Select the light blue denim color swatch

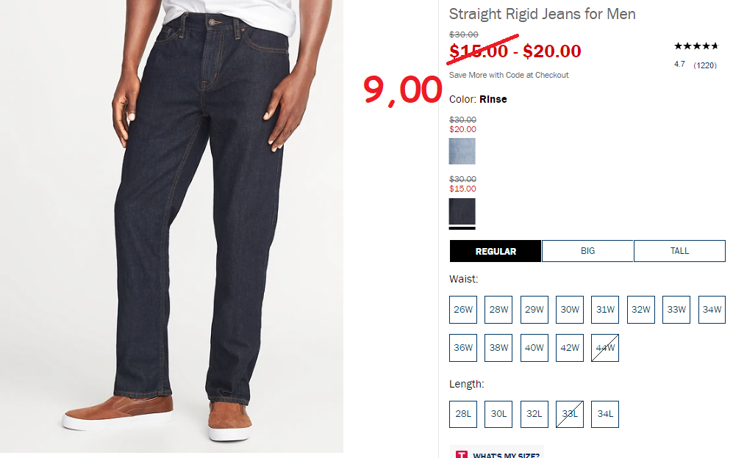pyautogui.click(x=462, y=150)
